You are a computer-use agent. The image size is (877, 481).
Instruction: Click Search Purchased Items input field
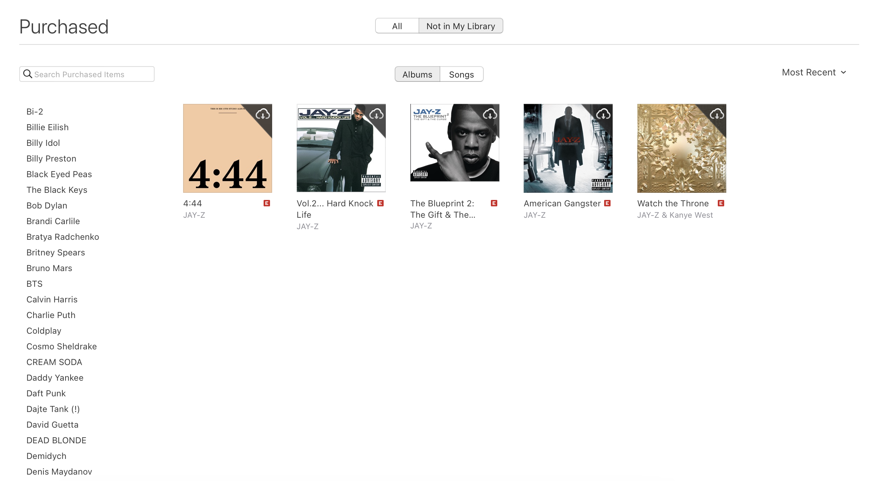pos(87,74)
